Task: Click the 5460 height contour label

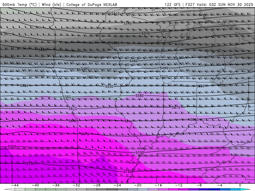Action: pos(134,61)
